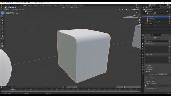Open the World properties tab
This screenshot has width=171, height=96.
click(143, 51)
